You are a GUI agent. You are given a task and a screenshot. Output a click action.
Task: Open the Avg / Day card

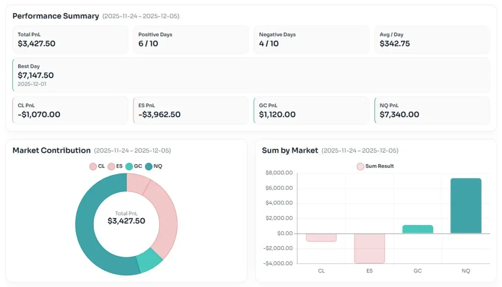coord(432,40)
